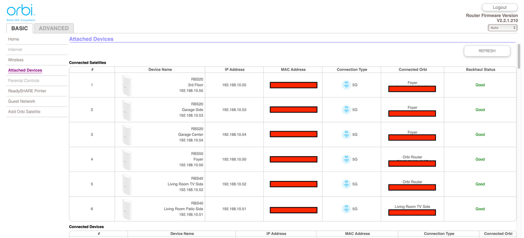Click the Logout button

[499, 7]
